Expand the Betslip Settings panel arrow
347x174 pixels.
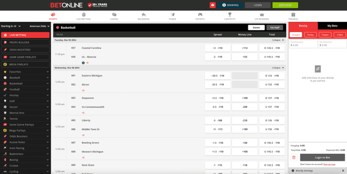tap(343, 171)
